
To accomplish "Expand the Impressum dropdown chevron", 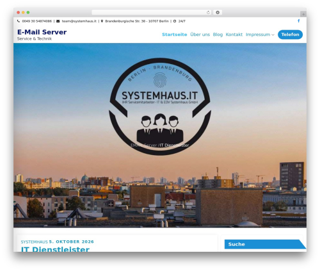I will click(x=273, y=35).
